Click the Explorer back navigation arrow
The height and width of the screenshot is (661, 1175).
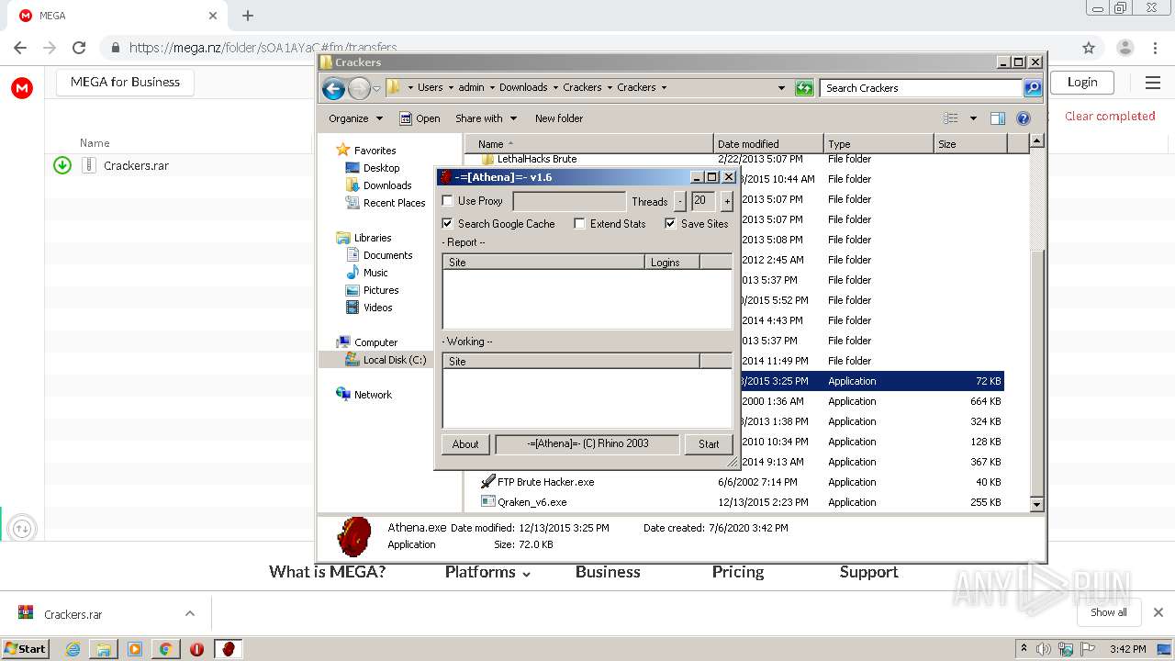[333, 88]
